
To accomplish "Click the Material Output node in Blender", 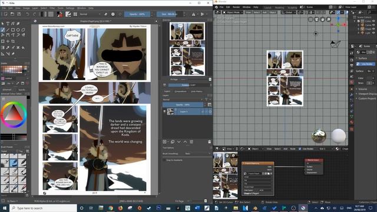I will [314, 166].
